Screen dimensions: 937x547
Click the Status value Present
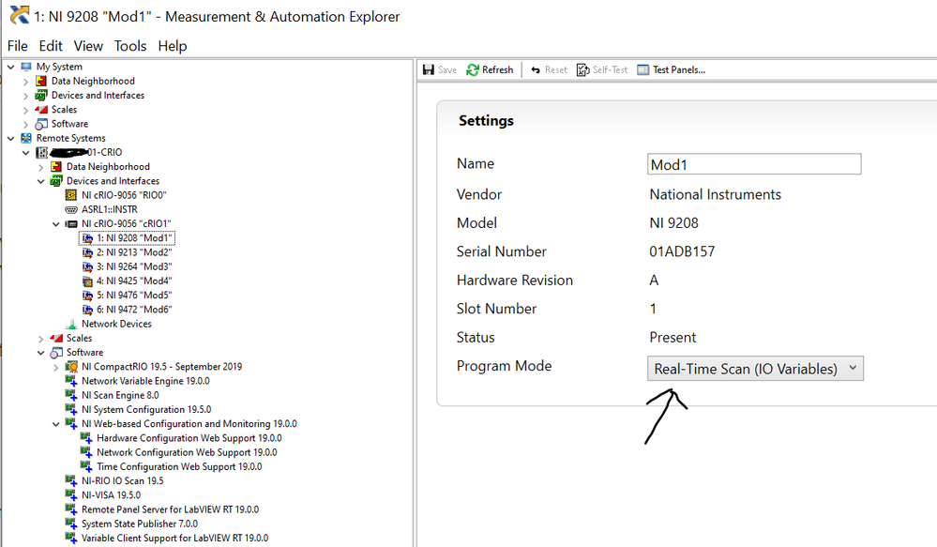tap(673, 338)
